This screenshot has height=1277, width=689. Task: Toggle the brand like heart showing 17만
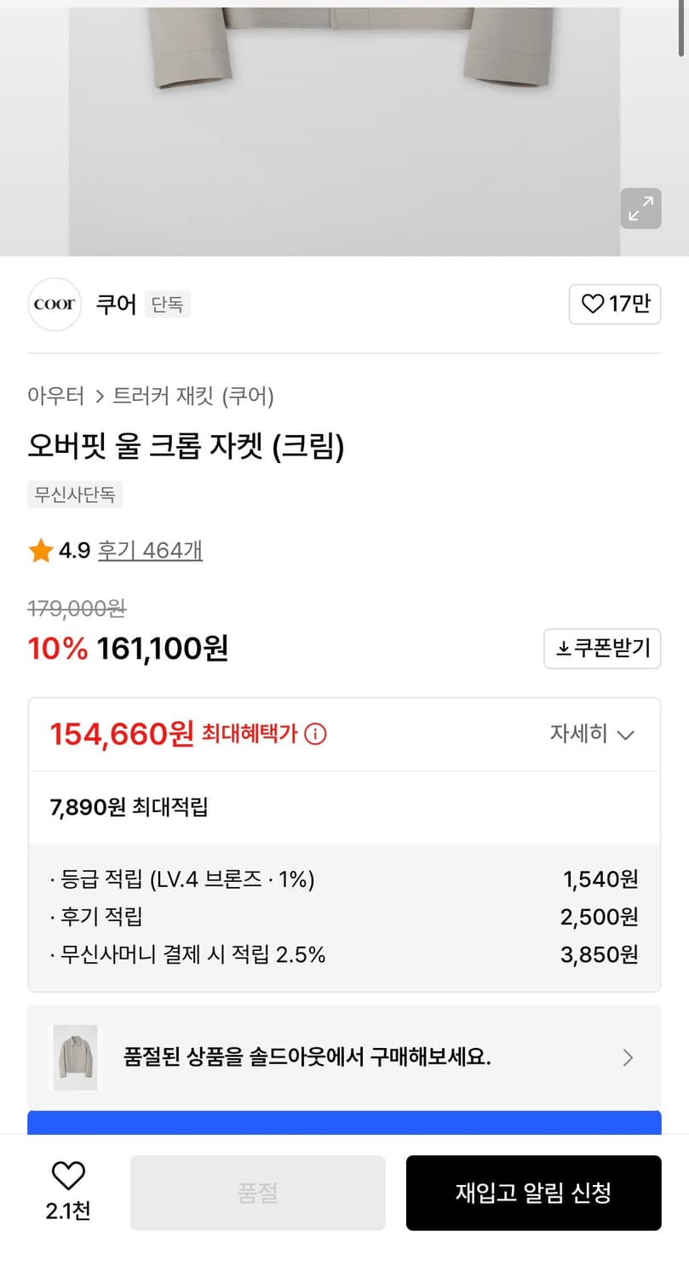[615, 304]
